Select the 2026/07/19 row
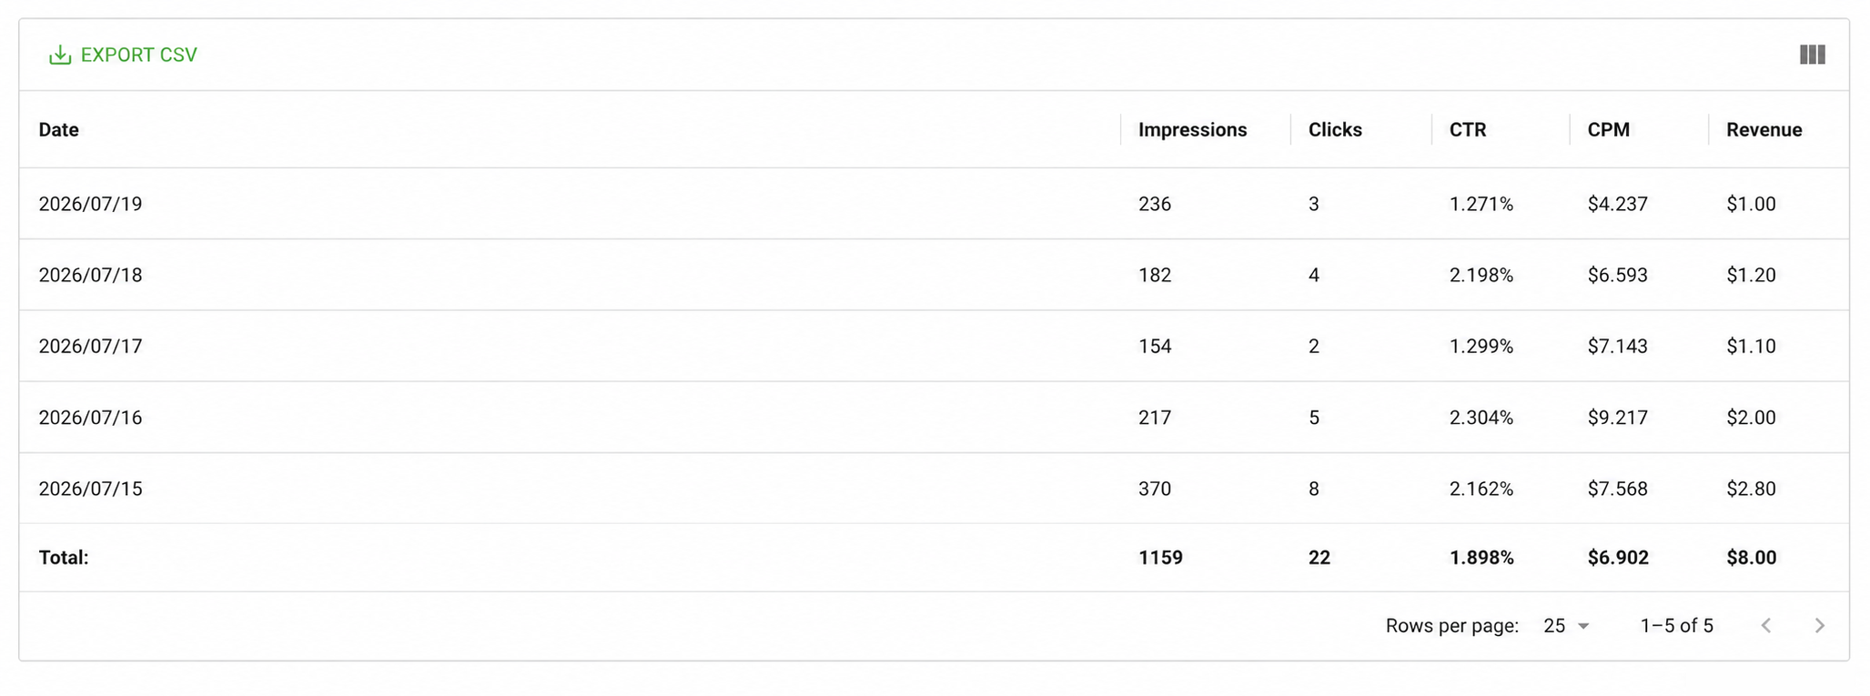Image resolution: width=1870 pixels, height=696 pixels. click(x=934, y=204)
